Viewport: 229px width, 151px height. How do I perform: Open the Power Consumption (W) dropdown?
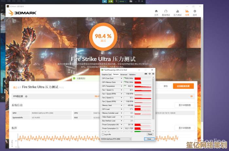[121, 125]
